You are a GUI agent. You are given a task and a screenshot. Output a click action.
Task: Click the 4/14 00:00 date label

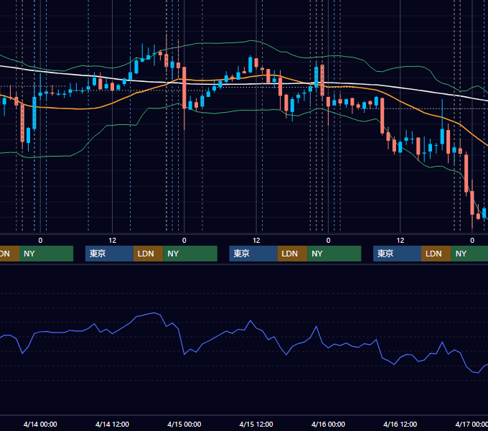(40, 424)
